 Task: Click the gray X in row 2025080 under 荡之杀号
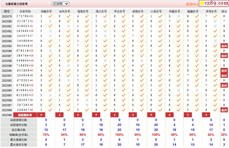pos(105,21)
